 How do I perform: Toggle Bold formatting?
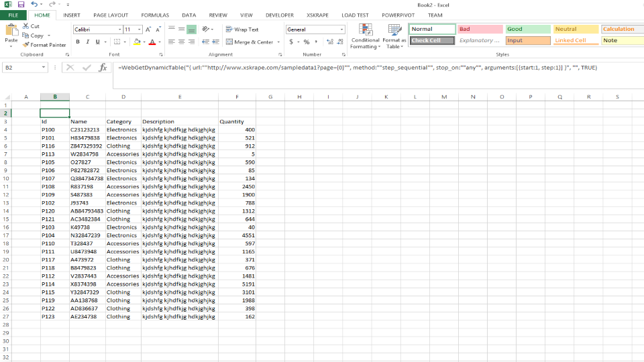pyautogui.click(x=78, y=42)
